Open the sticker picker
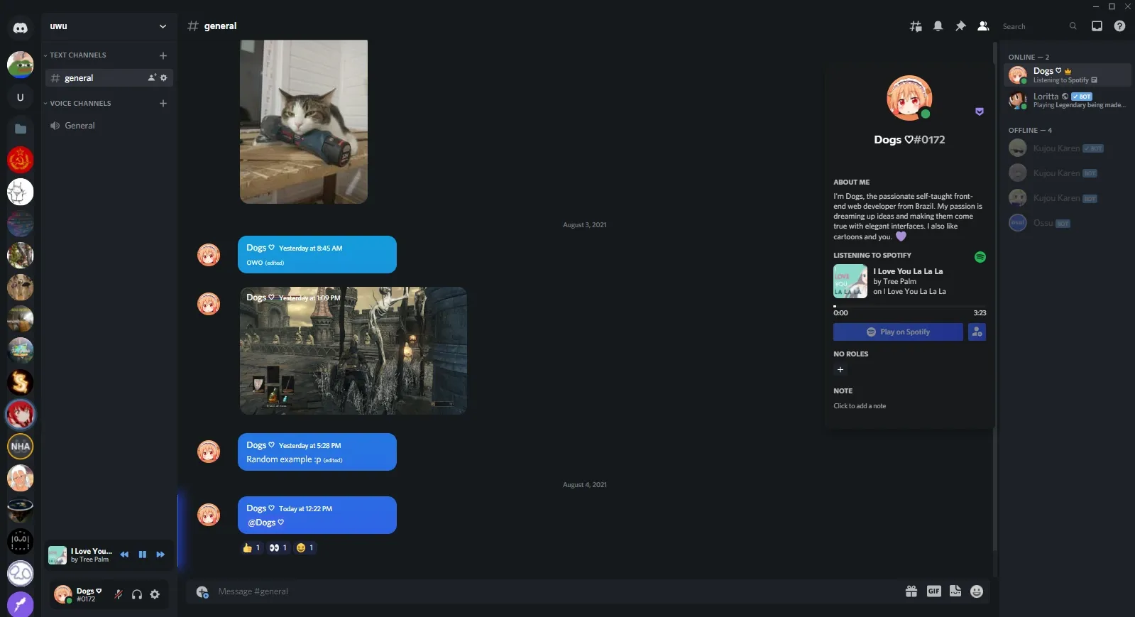 point(955,591)
